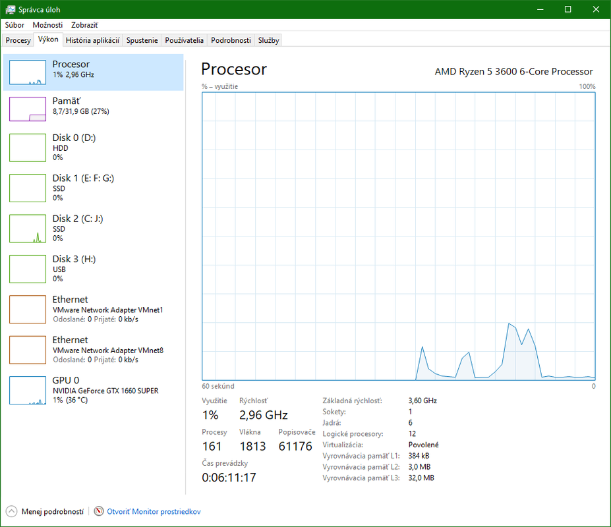Click the Pamäť 8,7/31,9 GB (27%) text
Screen dimensions: 611x527
(x=80, y=111)
